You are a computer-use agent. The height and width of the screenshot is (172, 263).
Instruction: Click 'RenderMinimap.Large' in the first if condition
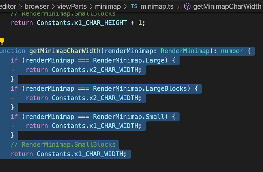click(129, 60)
